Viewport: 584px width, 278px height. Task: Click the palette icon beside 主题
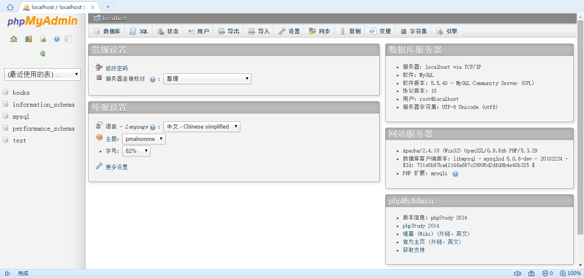[x=99, y=138]
